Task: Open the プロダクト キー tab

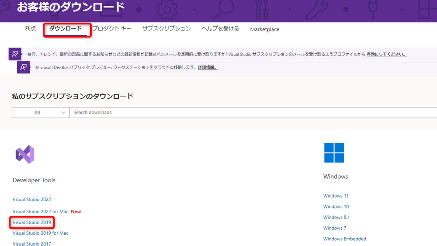Action: pyautogui.click(x=111, y=29)
